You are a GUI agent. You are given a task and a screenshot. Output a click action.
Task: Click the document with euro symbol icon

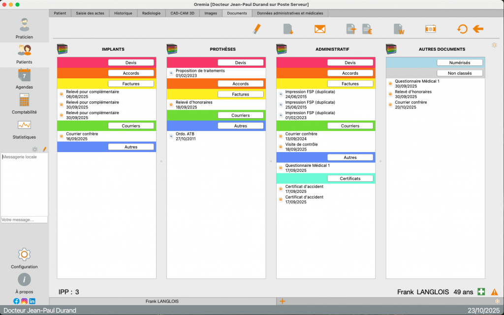click(367, 29)
